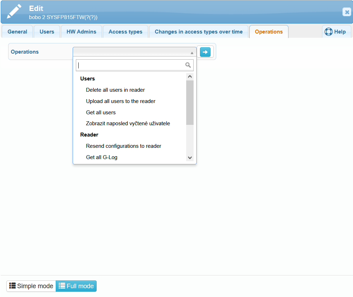353x297 pixels.
Task: Go to Access types tab
Action: point(126,32)
